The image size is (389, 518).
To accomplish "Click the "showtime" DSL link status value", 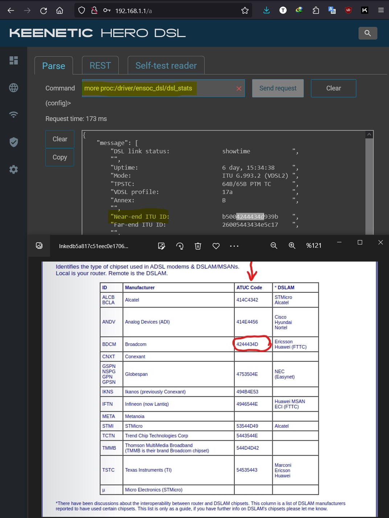I will [236, 151].
